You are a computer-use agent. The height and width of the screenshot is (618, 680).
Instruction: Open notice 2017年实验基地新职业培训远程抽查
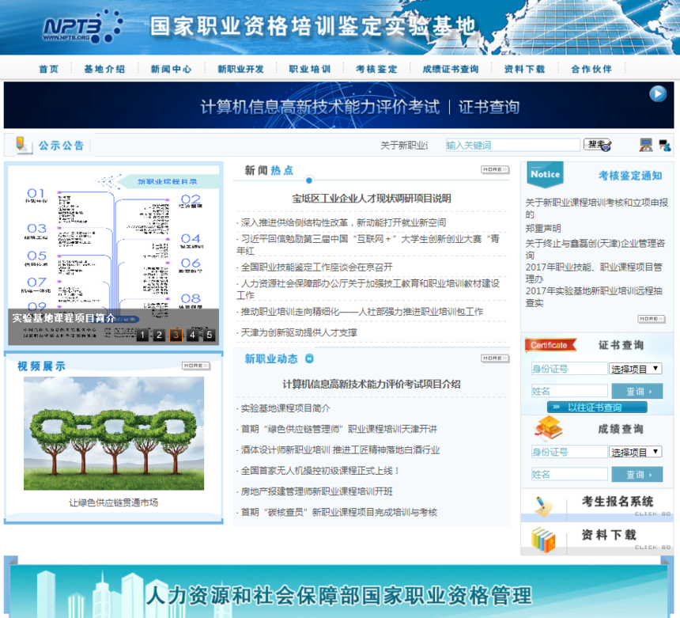pyautogui.click(x=594, y=297)
